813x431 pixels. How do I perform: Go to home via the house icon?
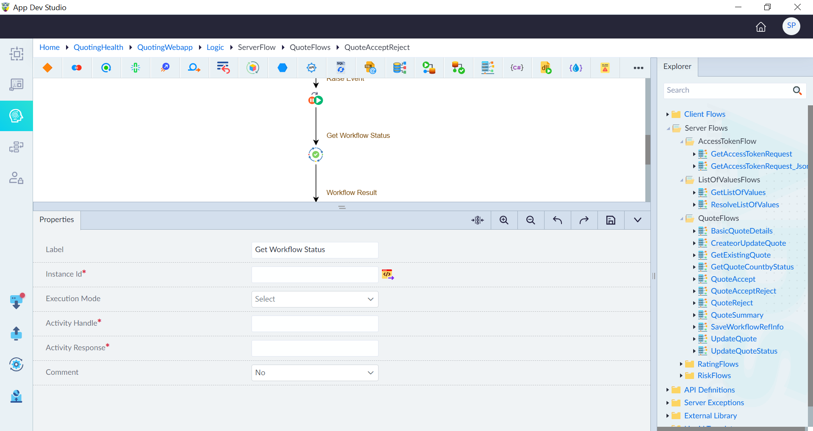click(x=761, y=27)
